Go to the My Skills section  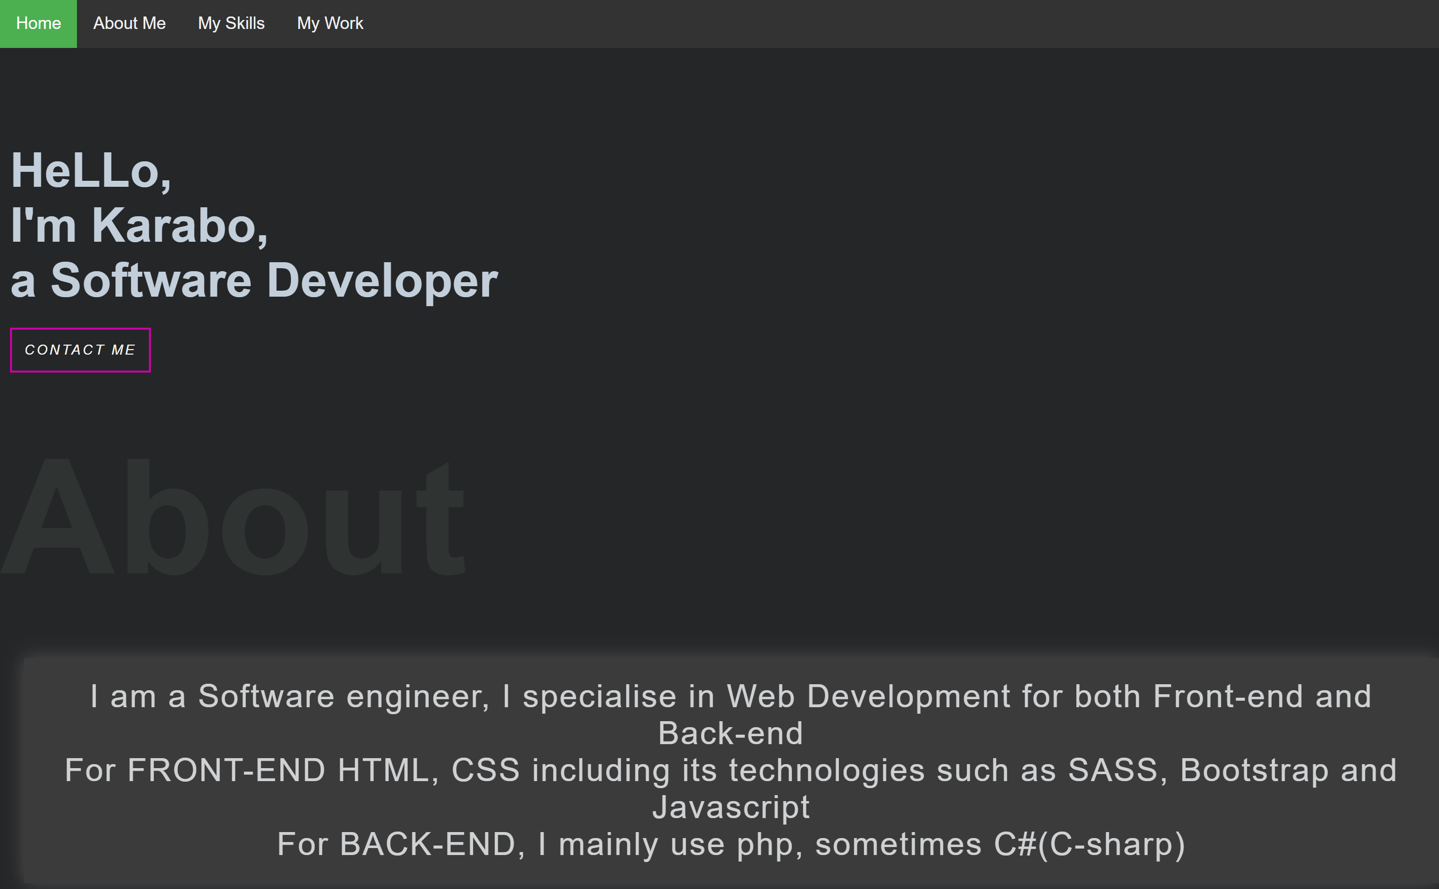pyautogui.click(x=231, y=23)
